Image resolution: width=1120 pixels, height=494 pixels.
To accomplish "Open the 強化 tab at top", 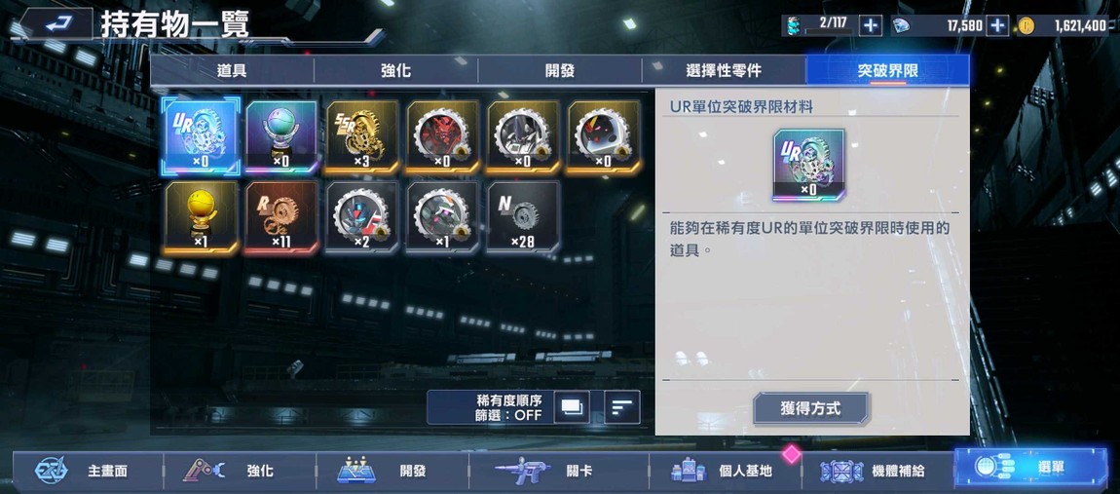I will [395, 71].
